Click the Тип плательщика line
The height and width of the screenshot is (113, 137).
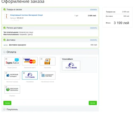[18, 32]
